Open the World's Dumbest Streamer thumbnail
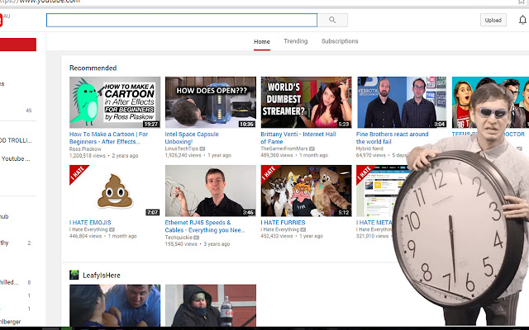529x330 pixels. (306, 102)
